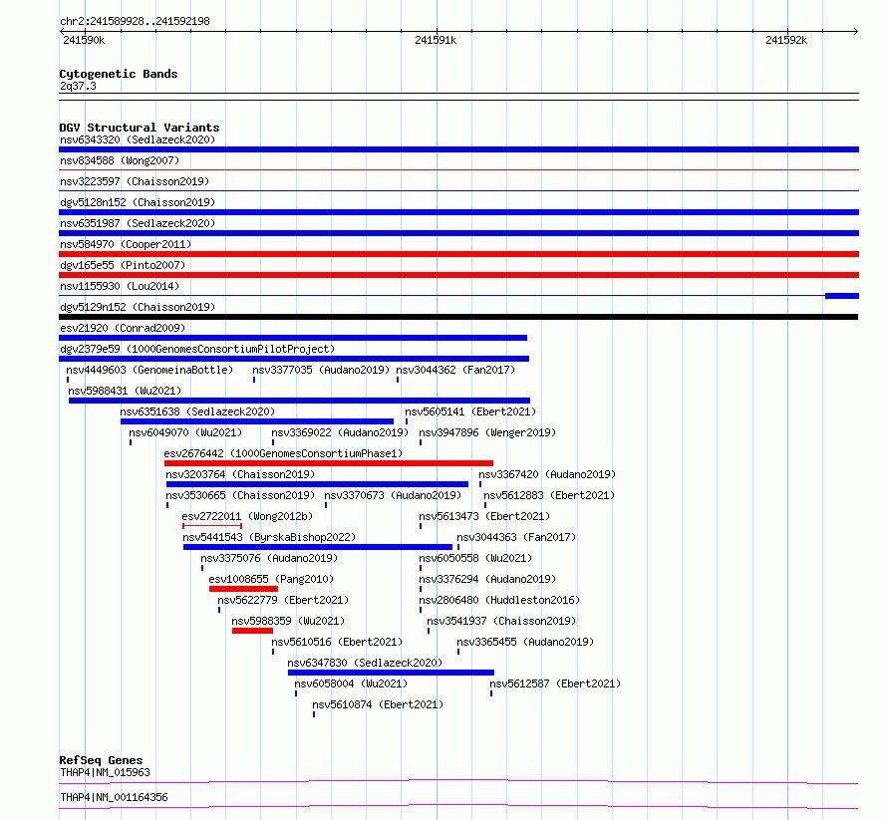
Task: Click the nsv5610874 (Ebert2021) label
Action: [378, 704]
